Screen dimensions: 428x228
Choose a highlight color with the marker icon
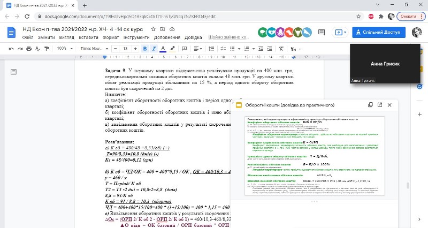pos(172,49)
